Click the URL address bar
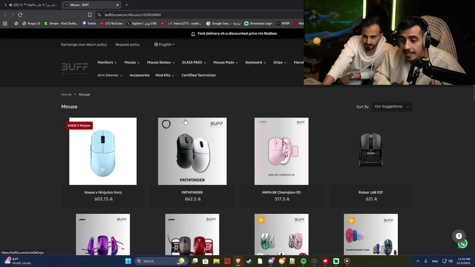475x267 pixels. pyautogui.click(x=200, y=15)
